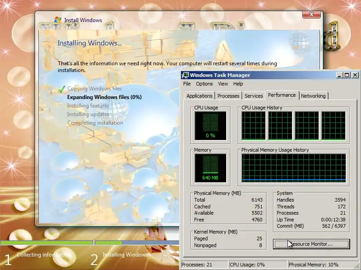The height and width of the screenshot is (270, 361).
Task: Close the Install Windows dialog
Action: [311, 14]
